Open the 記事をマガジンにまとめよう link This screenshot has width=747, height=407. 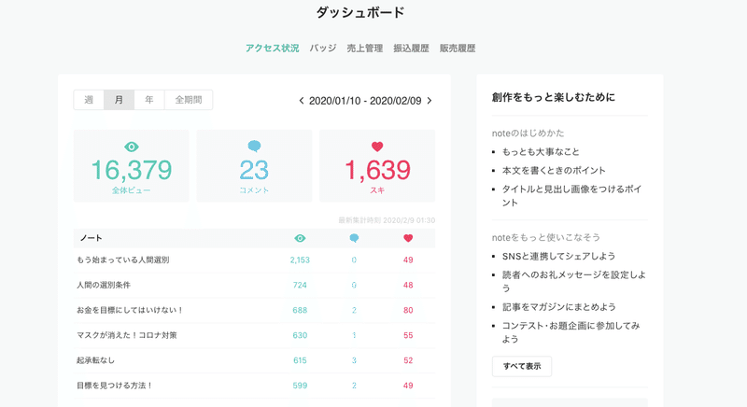point(558,307)
